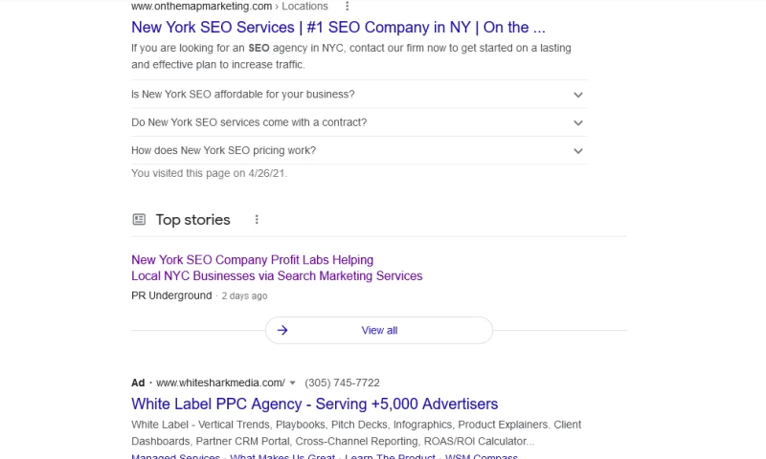Viewport: 766px width, 459px height.
Task: Open 'White Label PPC Agency' ad headline
Action: click(x=314, y=404)
